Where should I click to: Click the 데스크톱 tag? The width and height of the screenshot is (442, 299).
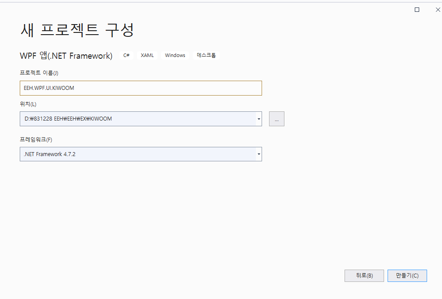[x=206, y=56]
